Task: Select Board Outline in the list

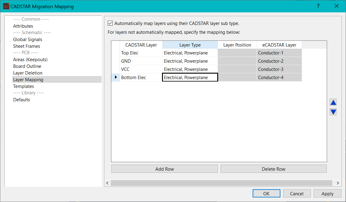Action: click(27, 66)
